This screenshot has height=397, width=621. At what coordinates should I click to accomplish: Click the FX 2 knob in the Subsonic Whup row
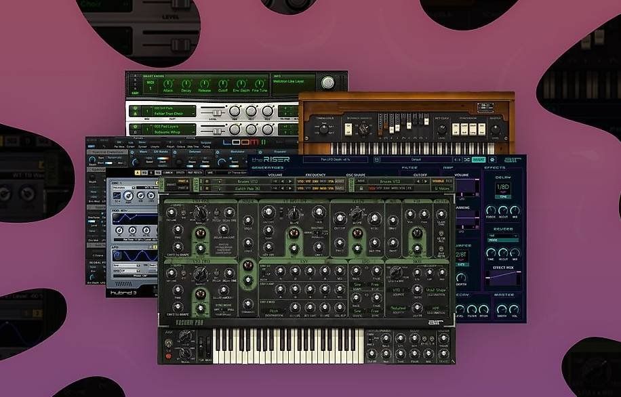(x=268, y=129)
